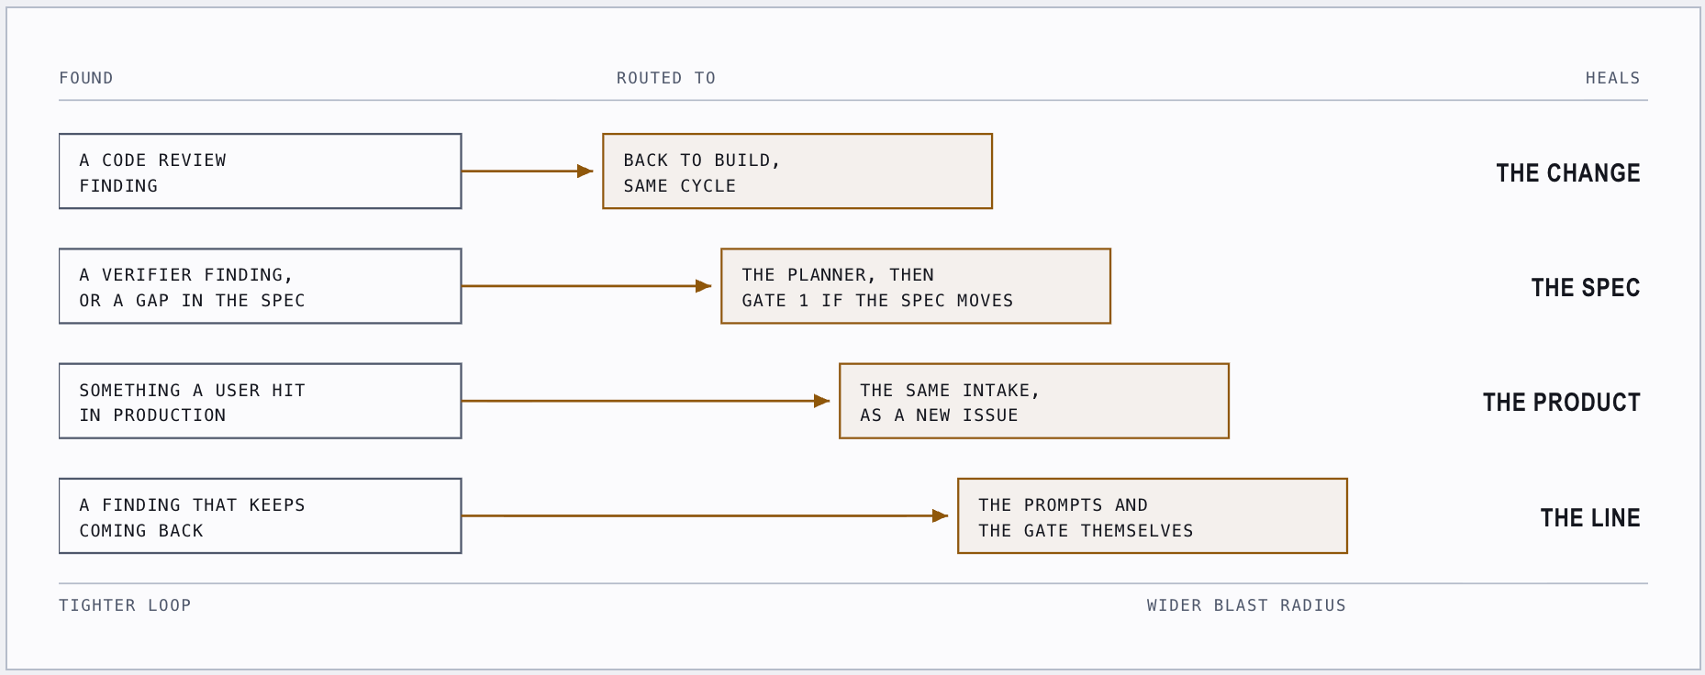Click arrowhead pointing to 'The planner' box
Image resolution: width=1705 pixels, height=675 pixels.
point(703,286)
